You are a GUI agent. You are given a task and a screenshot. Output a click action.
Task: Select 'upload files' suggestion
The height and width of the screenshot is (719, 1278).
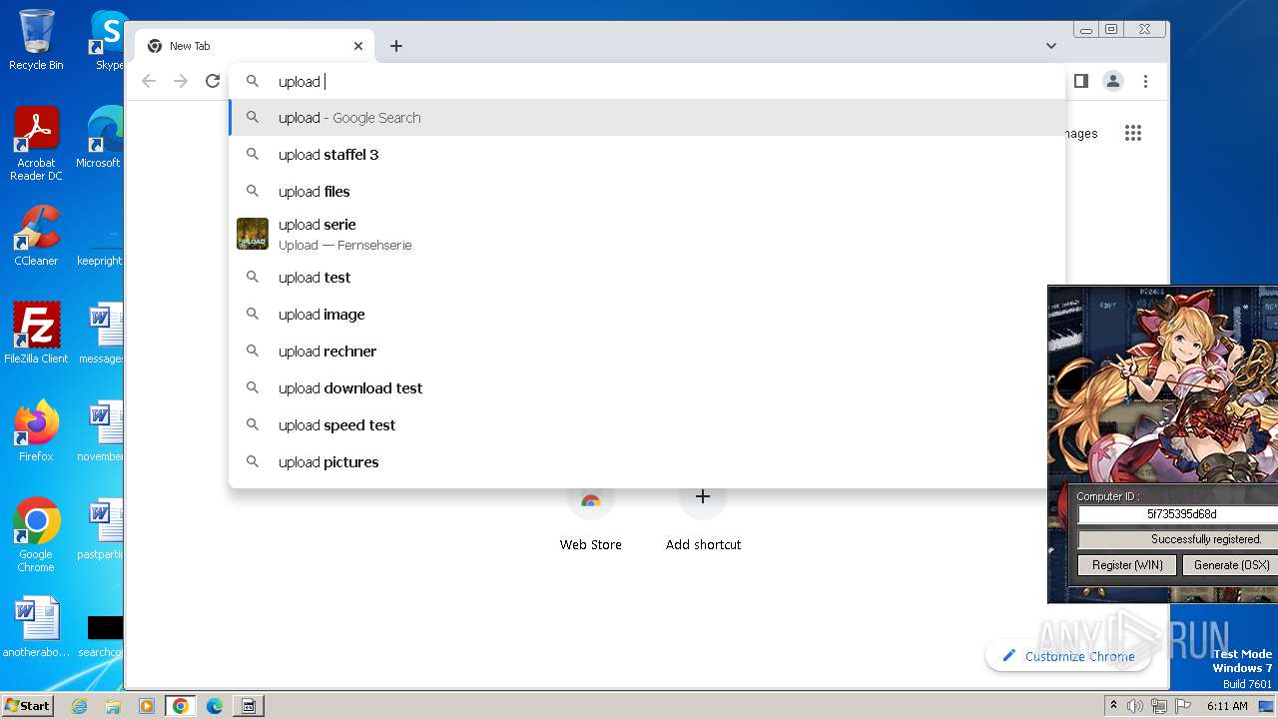(x=647, y=192)
